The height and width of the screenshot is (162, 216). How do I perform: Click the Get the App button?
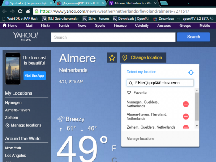pyautogui.click(x=34, y=76)
